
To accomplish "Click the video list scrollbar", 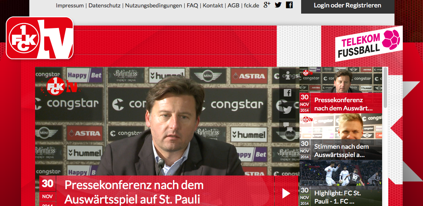I will click(385, 87).
